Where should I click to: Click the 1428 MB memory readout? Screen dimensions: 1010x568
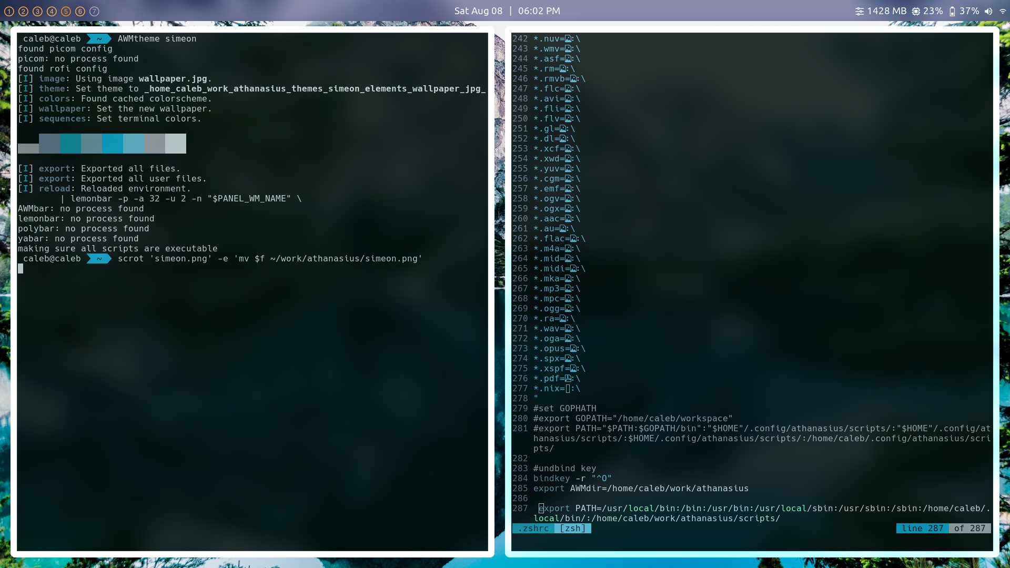(886, 11)
